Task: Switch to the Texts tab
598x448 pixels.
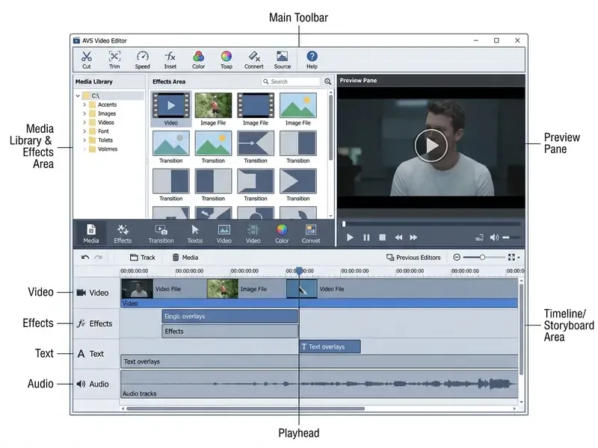Action: [195, 234]
